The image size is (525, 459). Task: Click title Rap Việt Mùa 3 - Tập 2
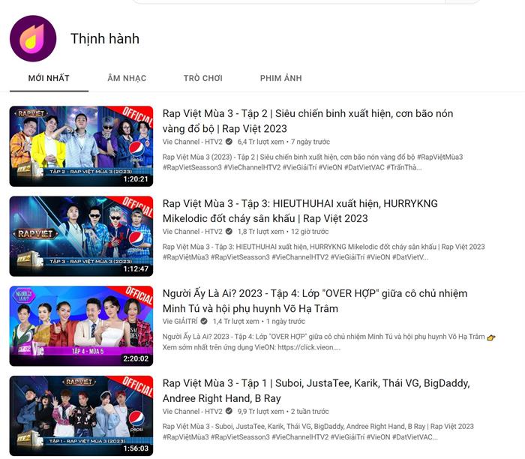(307, 121)
